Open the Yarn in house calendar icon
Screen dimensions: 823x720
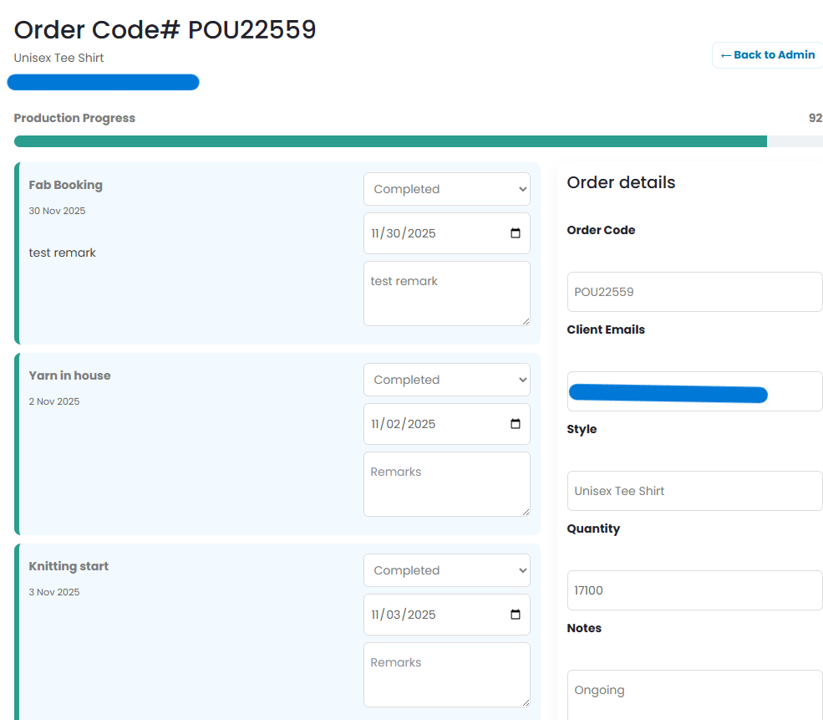point(515,424)
